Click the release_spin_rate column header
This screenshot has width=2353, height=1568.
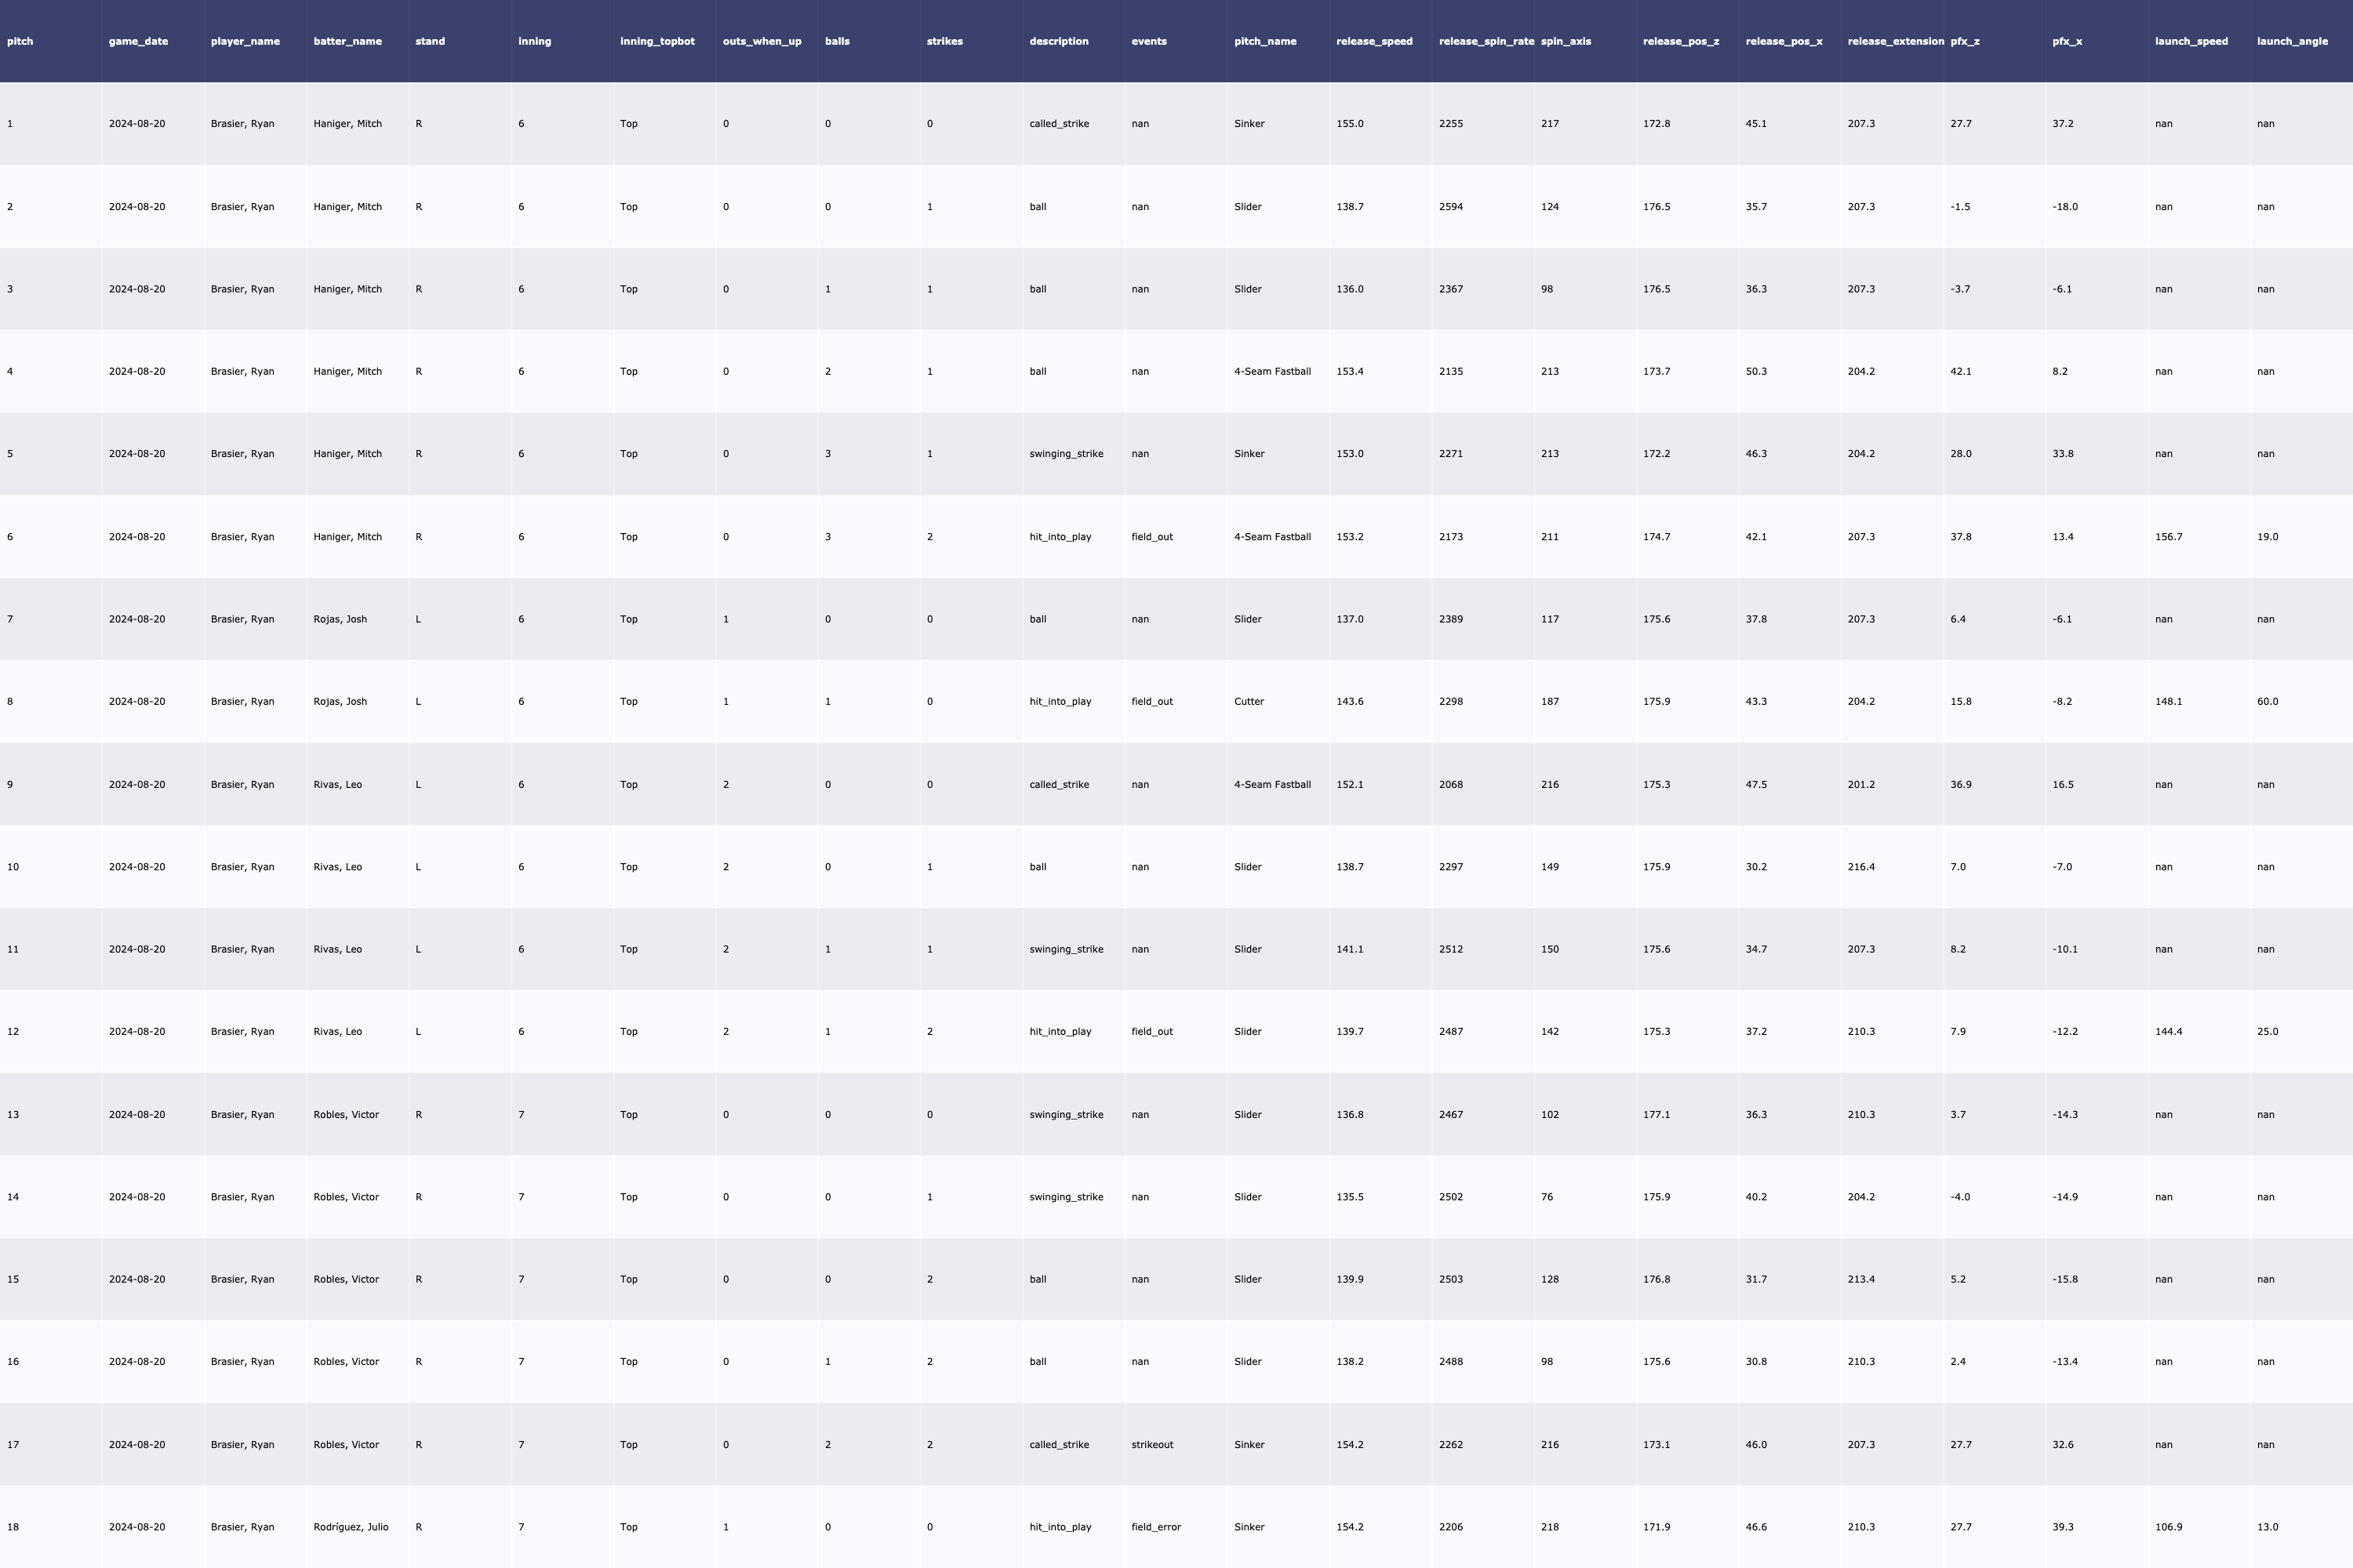click(1485, 41)
